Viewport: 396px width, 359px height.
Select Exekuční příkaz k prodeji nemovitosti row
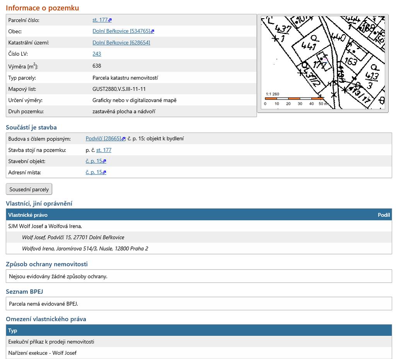(x=199, y=342)
